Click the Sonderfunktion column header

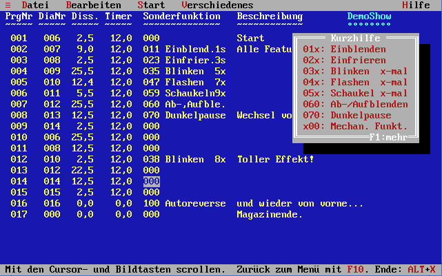click(181, 16)
